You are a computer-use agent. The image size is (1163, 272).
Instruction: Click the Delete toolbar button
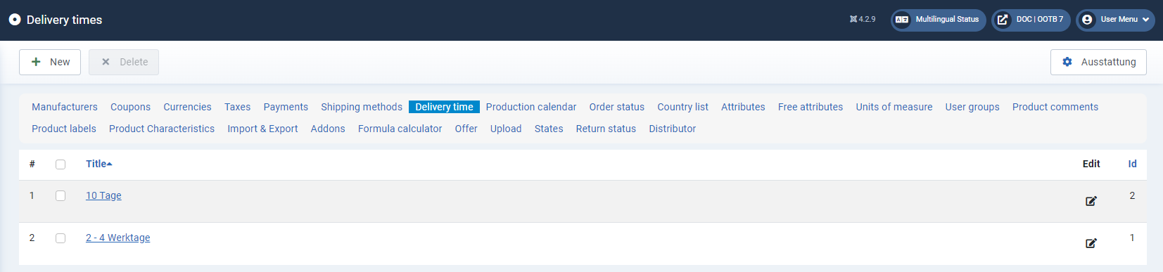coord(124,62)
